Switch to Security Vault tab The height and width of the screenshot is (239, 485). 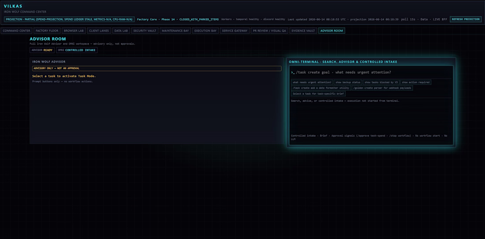(145, 30)
